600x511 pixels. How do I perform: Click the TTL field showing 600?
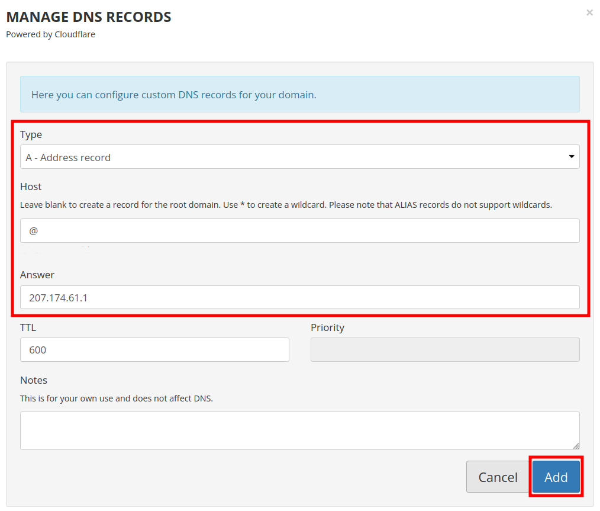154,350
